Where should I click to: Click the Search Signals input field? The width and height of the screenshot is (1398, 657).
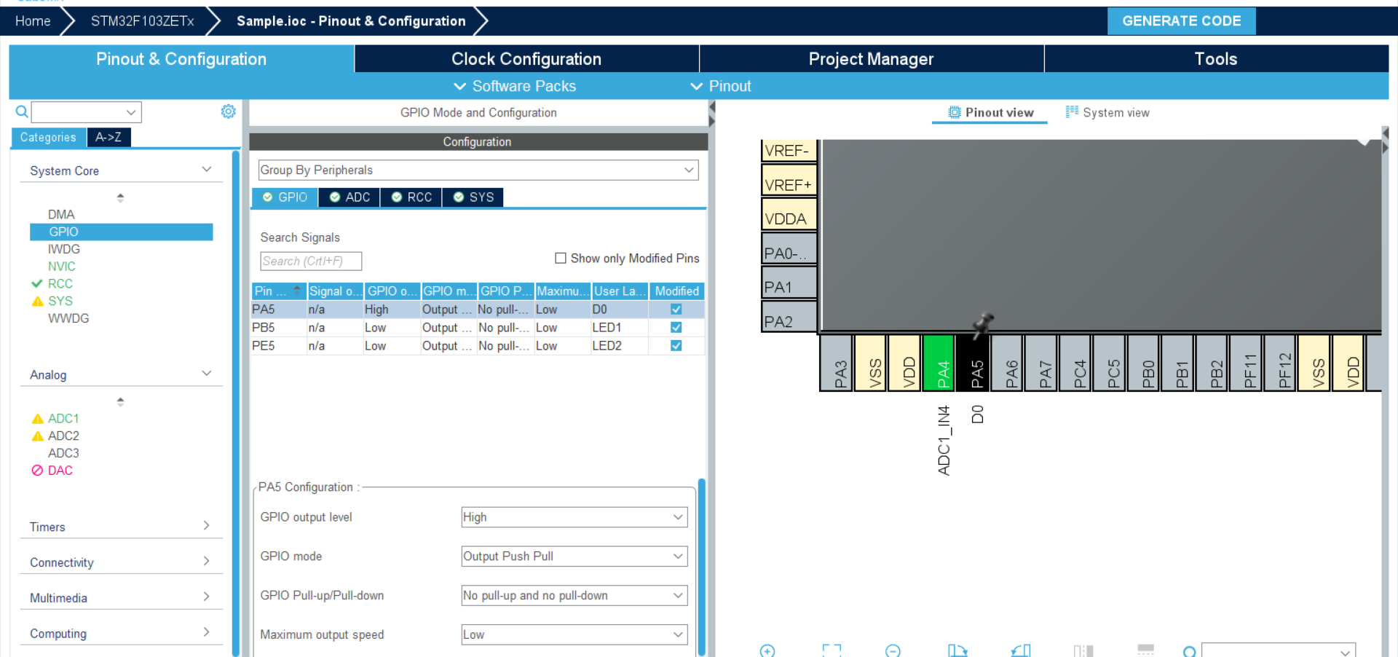point(311,261)
